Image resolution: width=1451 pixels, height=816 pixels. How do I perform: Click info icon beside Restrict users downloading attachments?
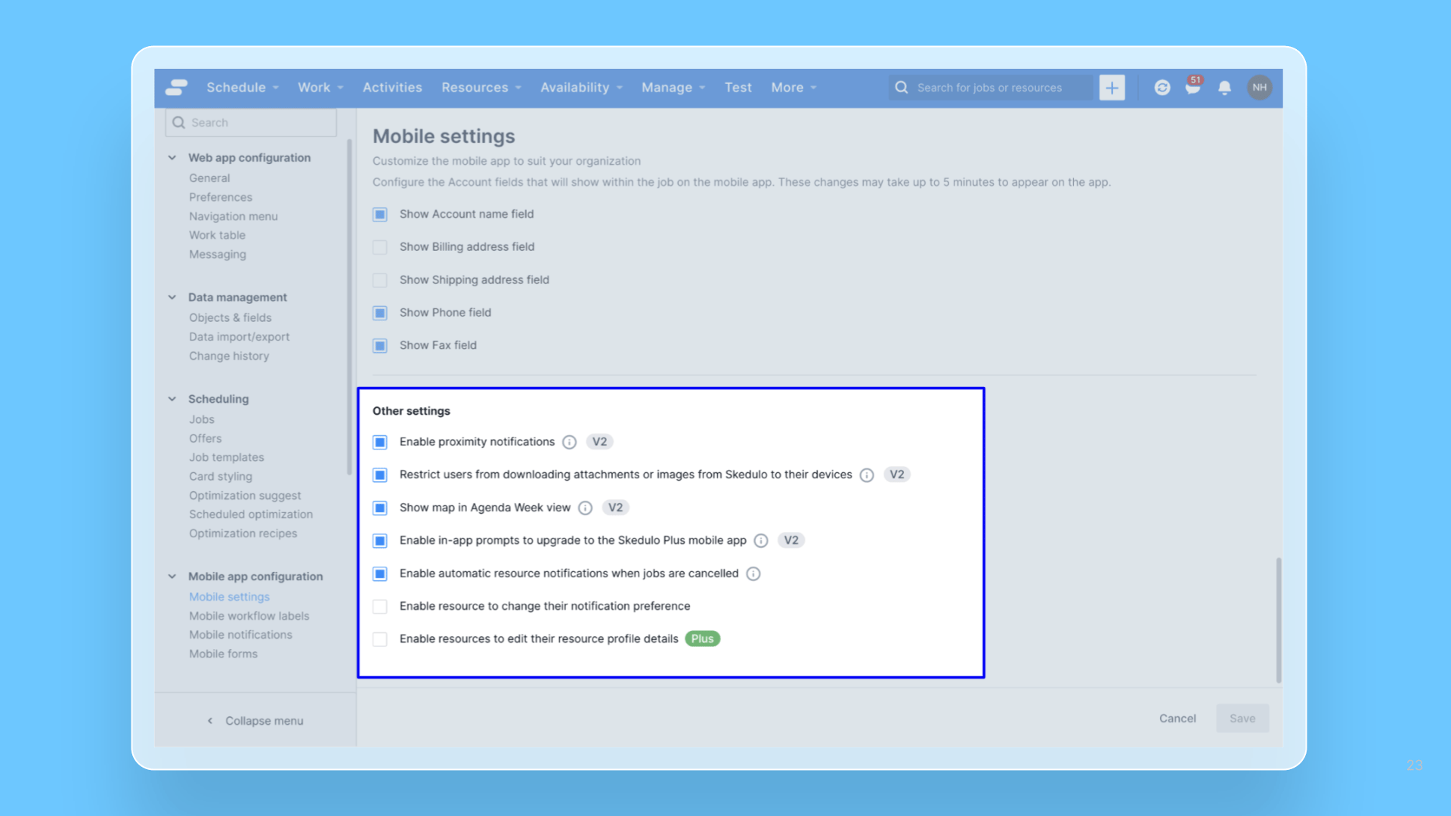[x=867, y=475]
